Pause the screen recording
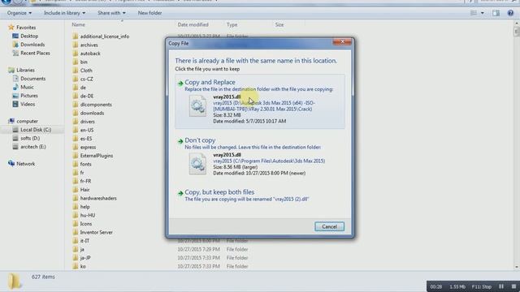 [x=501, y=286]
